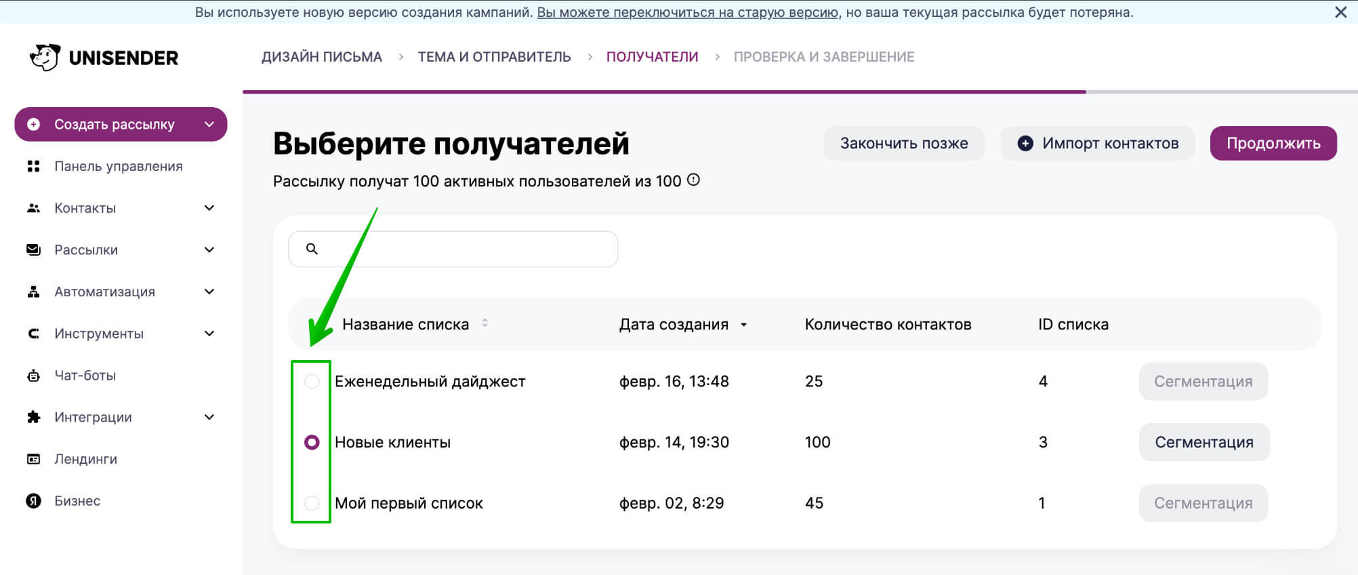Viewport: 1358px width, 575px height.
Task: Select the Еженедельный дайджест radio button
Action: pos(312,382)
